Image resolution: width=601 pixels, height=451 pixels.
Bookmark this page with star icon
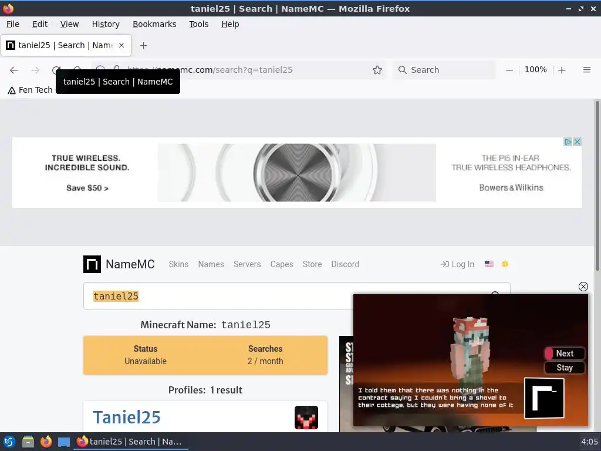click(377, 70)
